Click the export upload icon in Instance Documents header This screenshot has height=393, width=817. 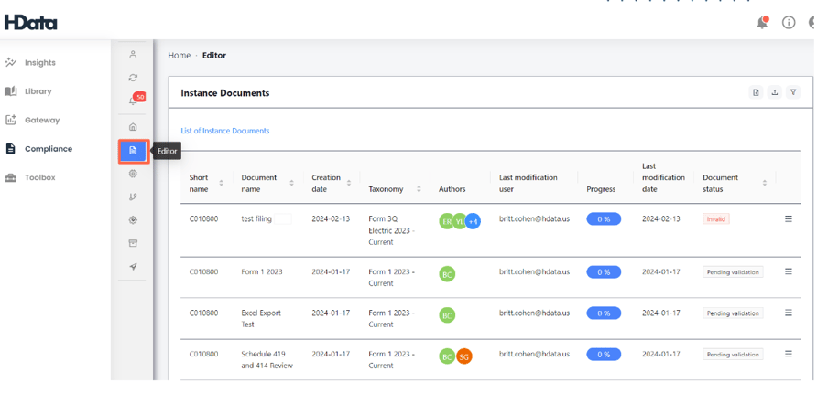775,92
